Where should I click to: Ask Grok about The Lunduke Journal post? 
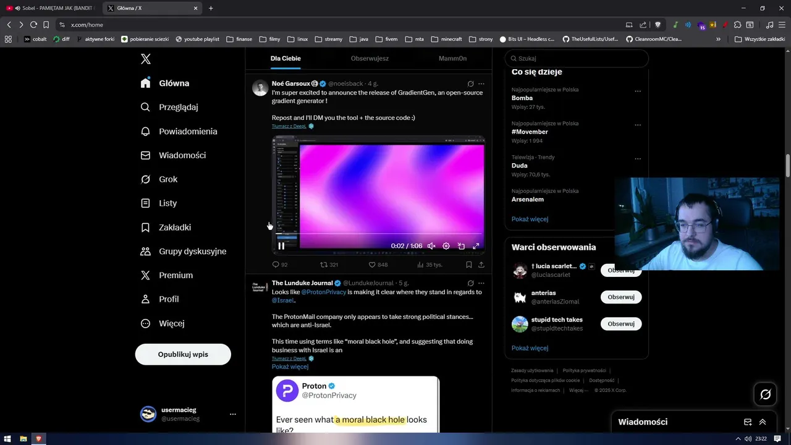pyautogui.click(x=470, y=283)
